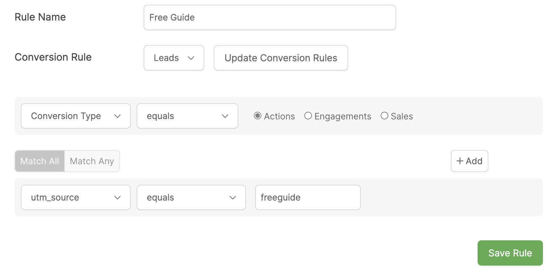Screen dimensions: 560x276
Task: Click Update Conversion Rules button
Action: 281,58
